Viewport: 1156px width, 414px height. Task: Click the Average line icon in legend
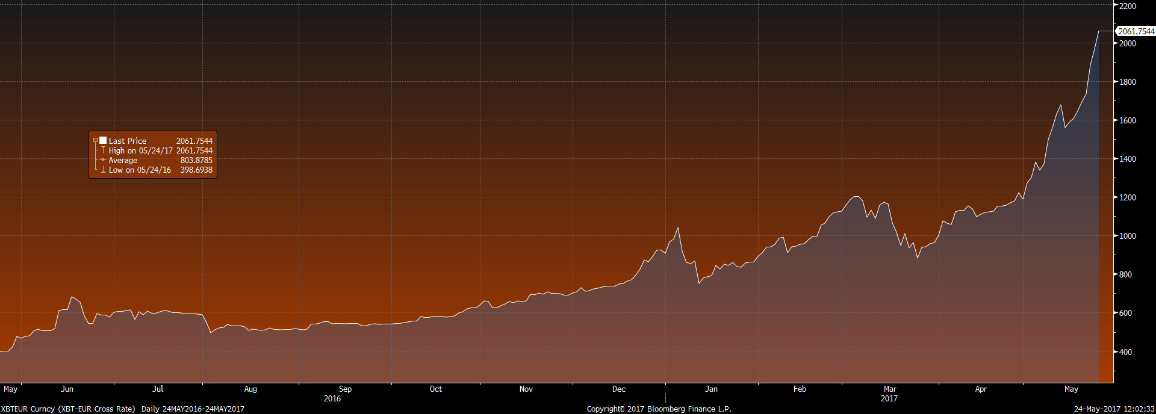pyautogui.click(x=103, y=160)
